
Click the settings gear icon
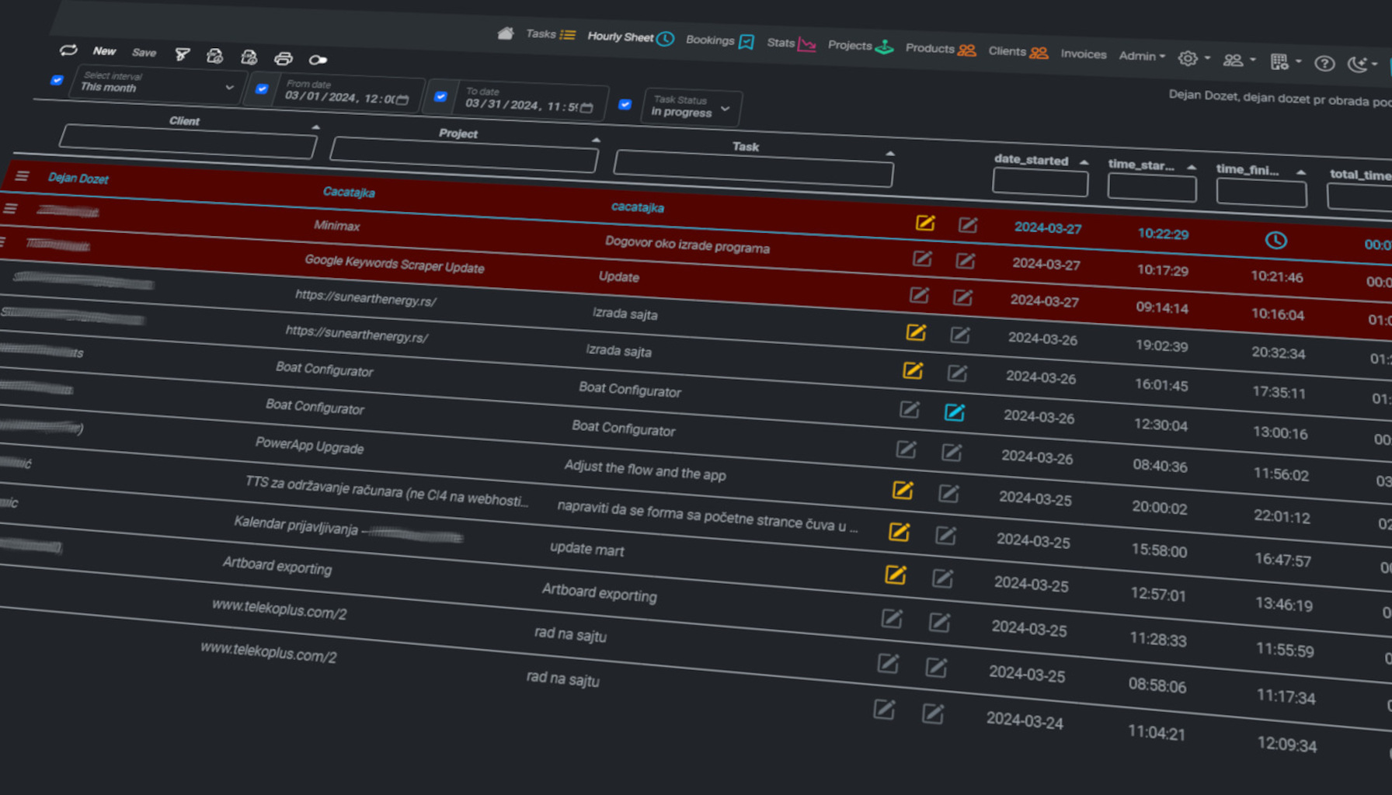tap(1188, 58)
